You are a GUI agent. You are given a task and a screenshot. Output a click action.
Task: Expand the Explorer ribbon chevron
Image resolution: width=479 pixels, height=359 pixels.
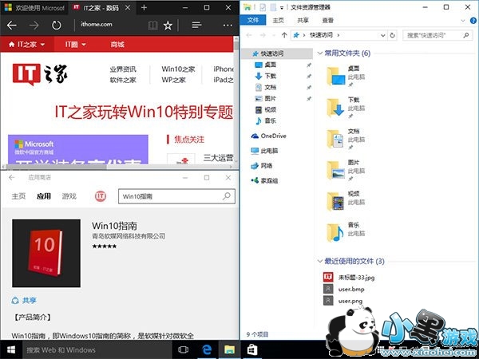(463, 21)
